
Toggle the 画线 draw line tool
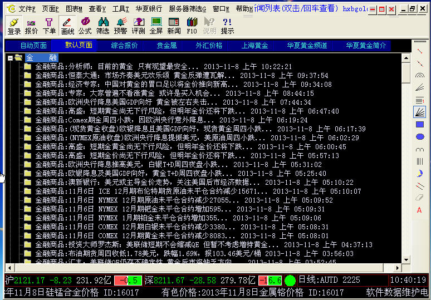tap(67, 26)
